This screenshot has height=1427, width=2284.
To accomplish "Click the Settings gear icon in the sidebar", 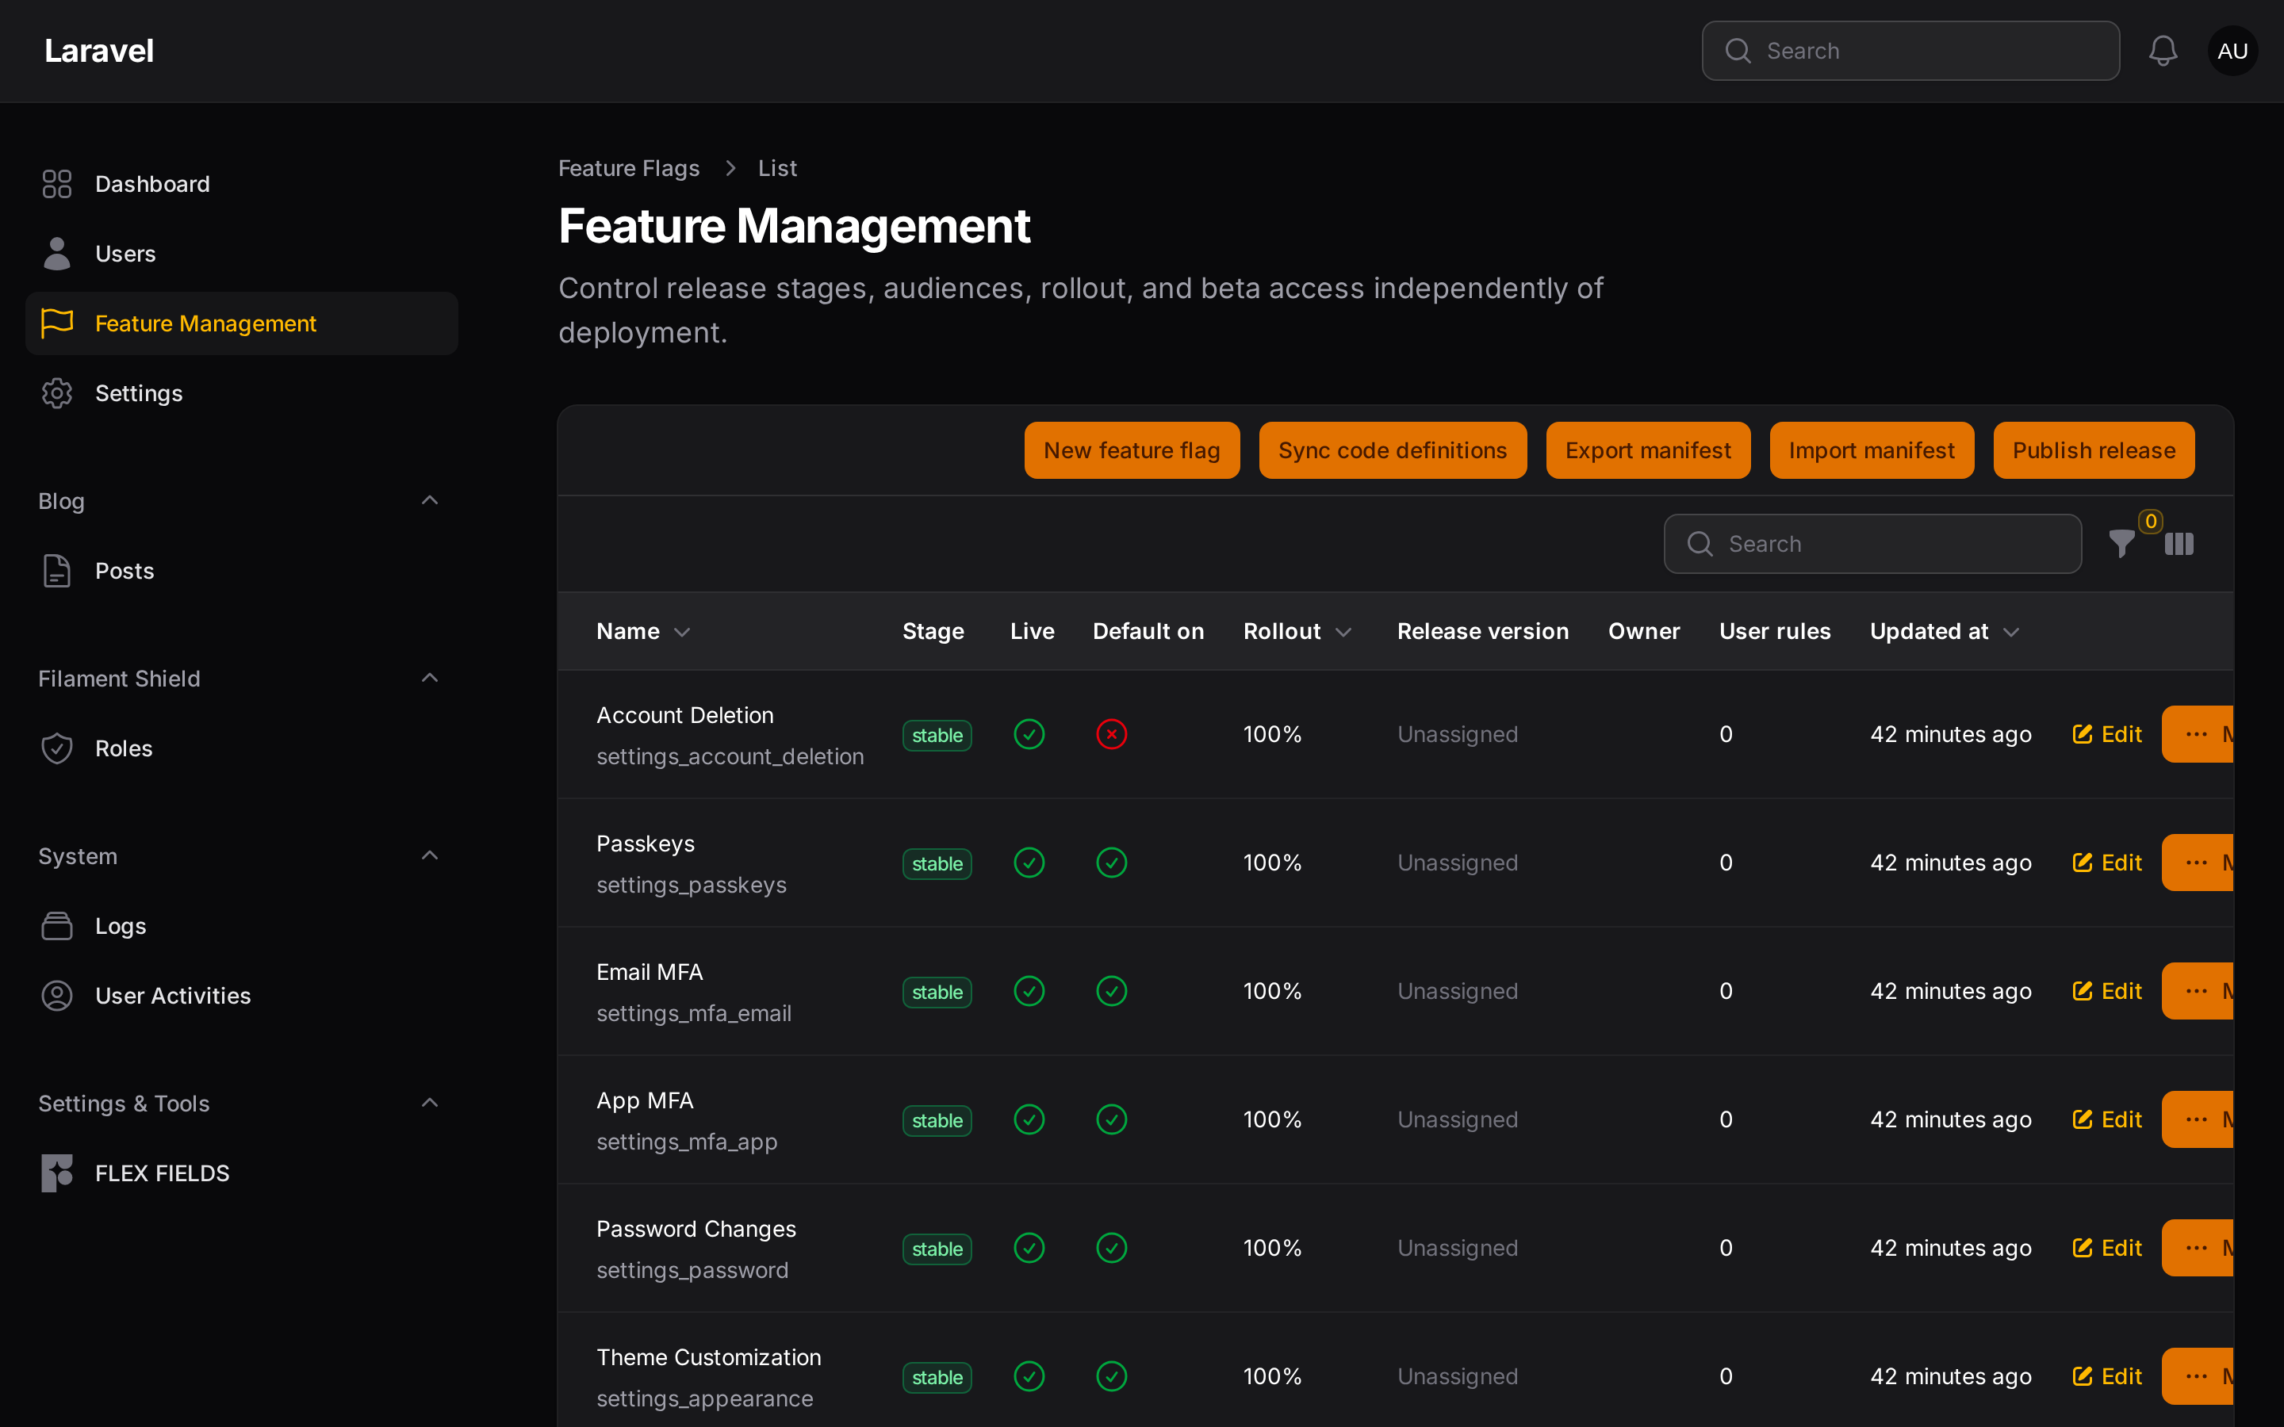I will [56, 393].
